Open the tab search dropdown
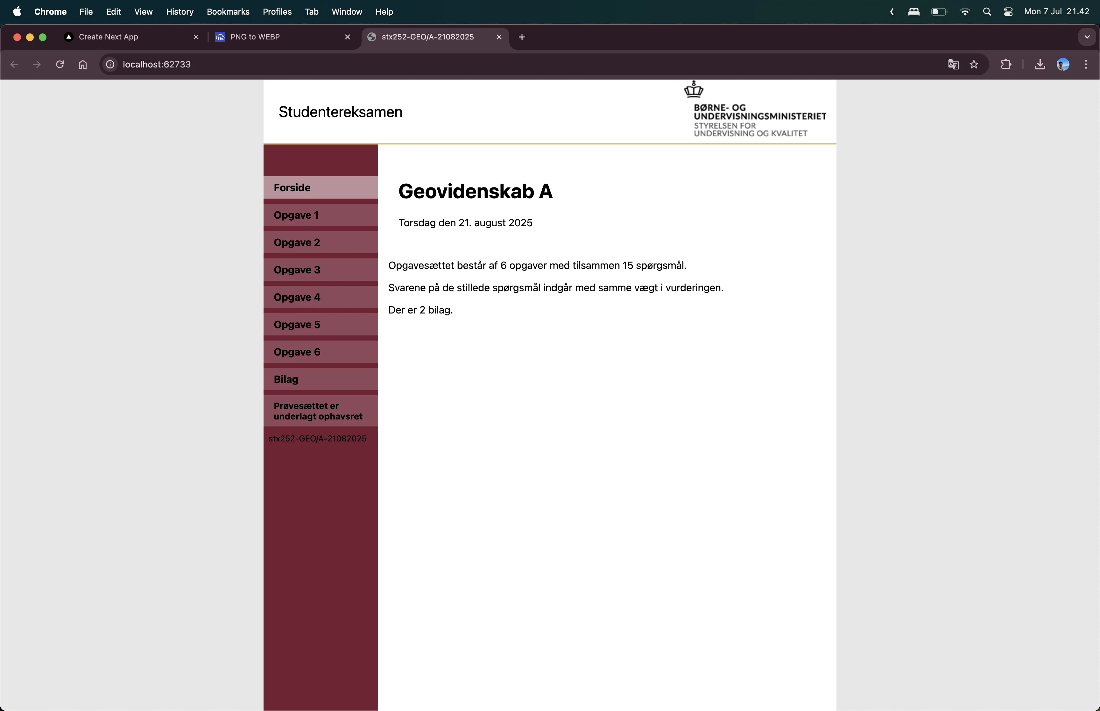 [1087, 37]
